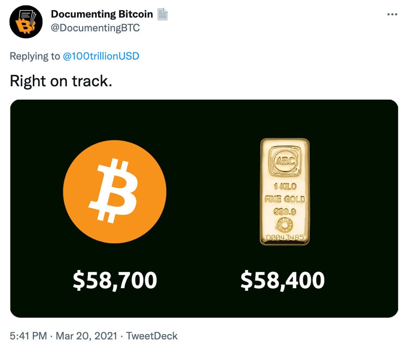This screenshot has height=352, width=408.
Task: Open the attached tweet image
Action: tap(204, 208)
